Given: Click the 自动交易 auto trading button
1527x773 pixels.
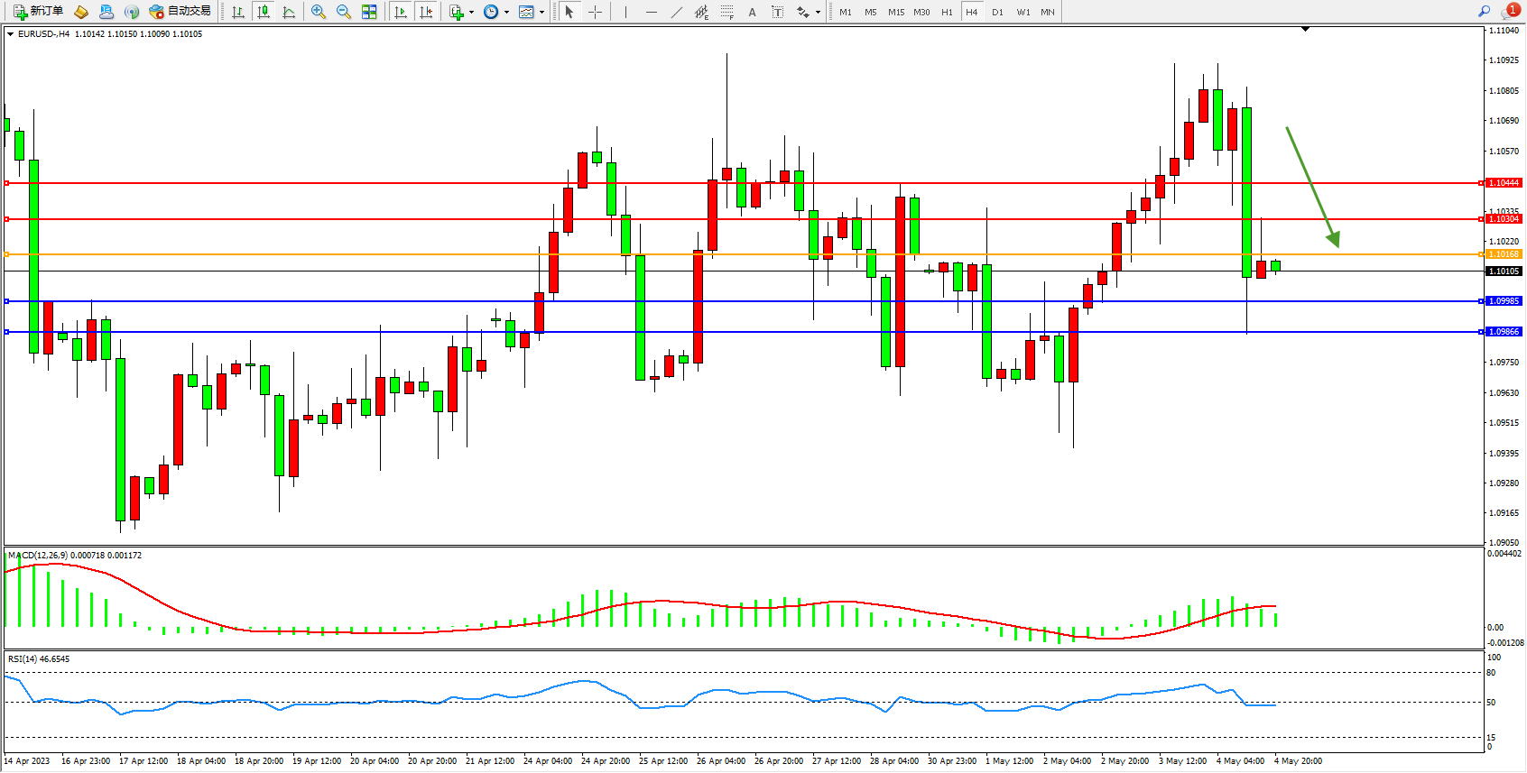Looking at the screenshot, I should (x=180, y=12).
